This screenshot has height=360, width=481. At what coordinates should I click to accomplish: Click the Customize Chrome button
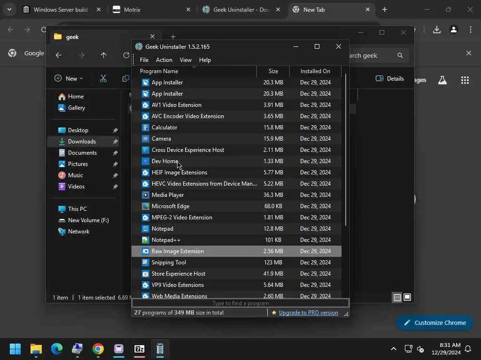(x=434, y=322)
